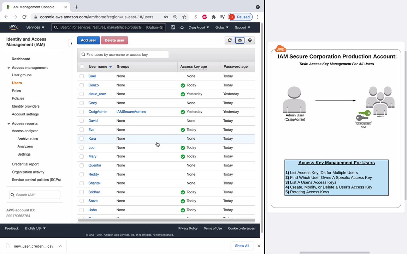Close the downloads bar
The height and width of the screenshot is (254, 407).
click(x=259, y=246)
